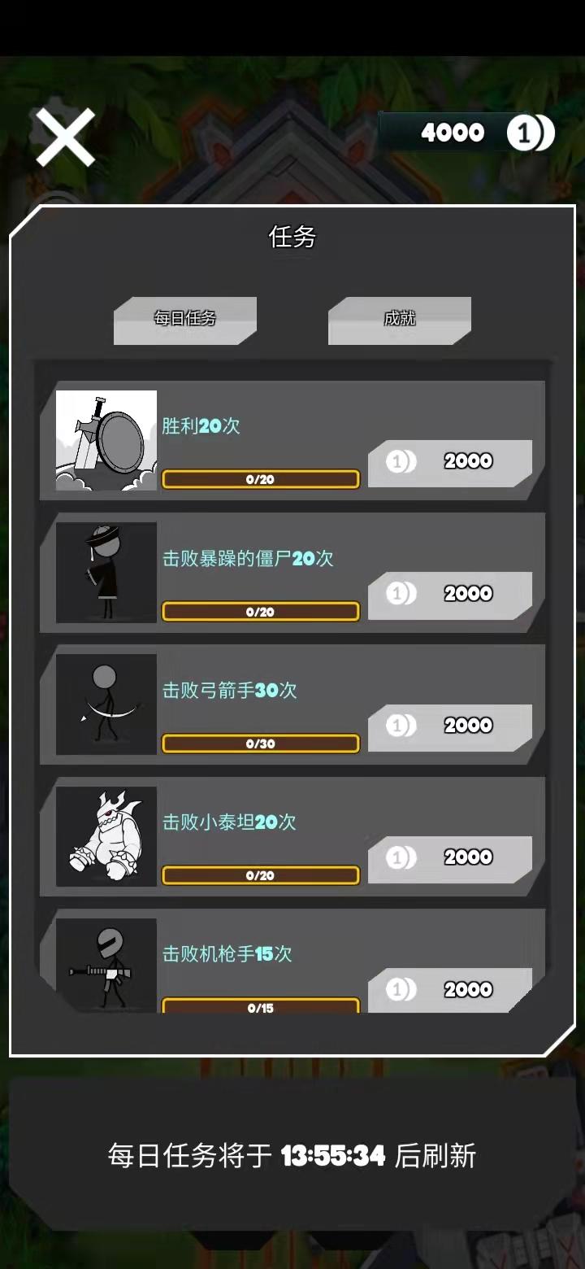Tap the coin icon beside 4000
Image resolution: width=585 pixels, height=1269 pixels.
[x=531, y=133]
